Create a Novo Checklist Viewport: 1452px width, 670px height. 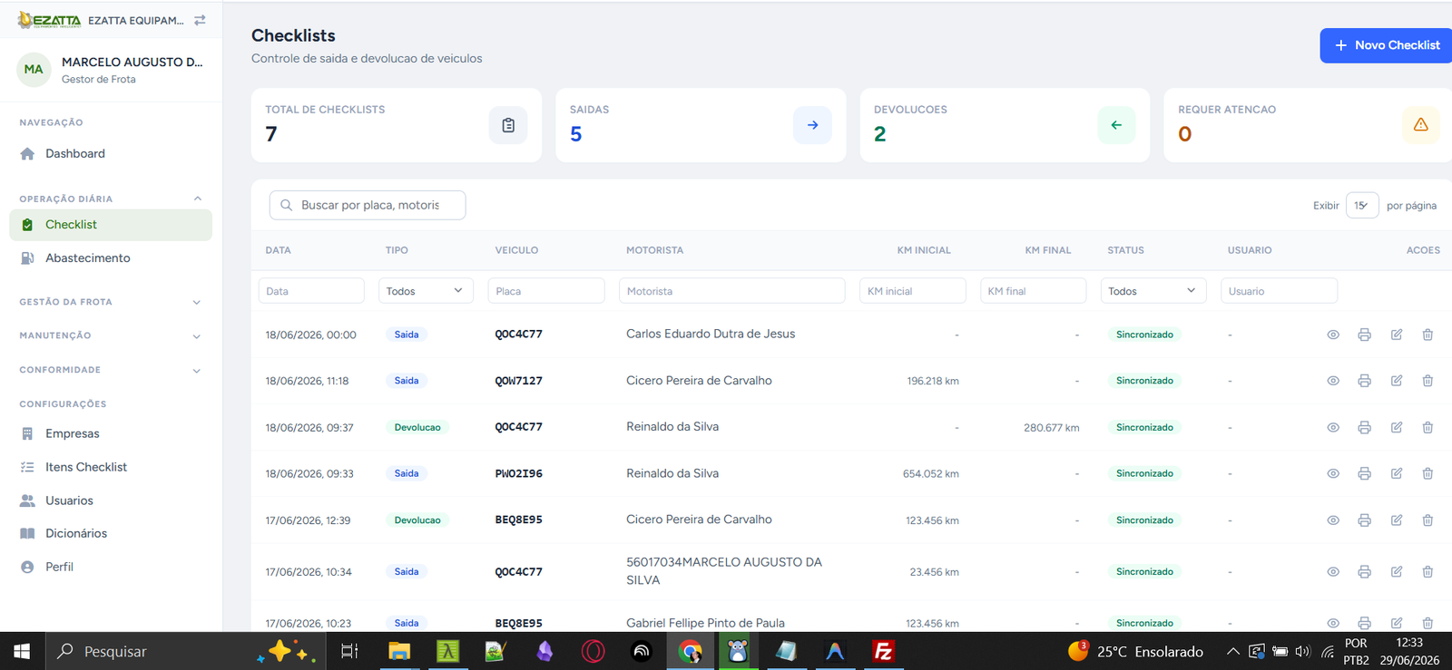click(1386, 45)
